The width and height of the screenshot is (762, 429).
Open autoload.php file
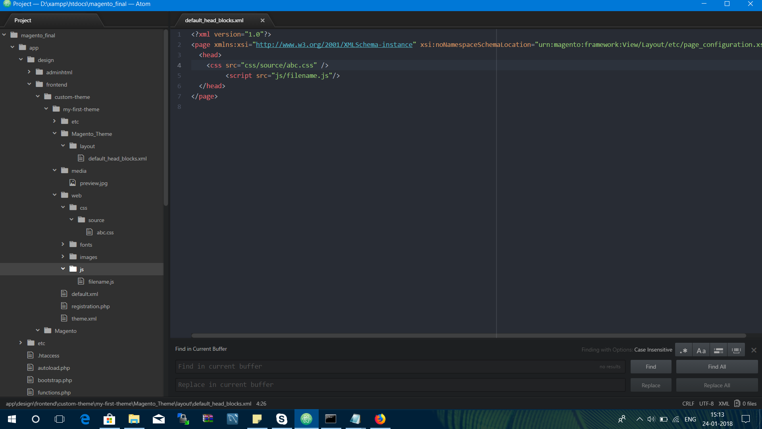click(x=54, y=368)
